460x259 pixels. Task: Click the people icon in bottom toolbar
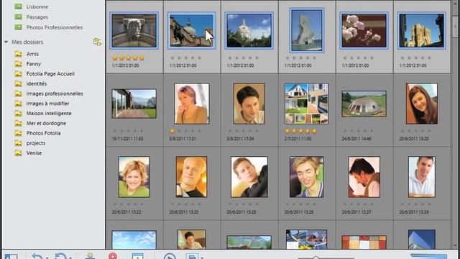90,256
